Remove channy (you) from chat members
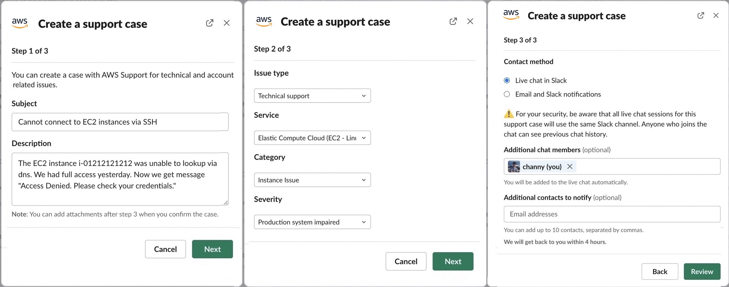The image size is (729, 287). coord(570,166)
